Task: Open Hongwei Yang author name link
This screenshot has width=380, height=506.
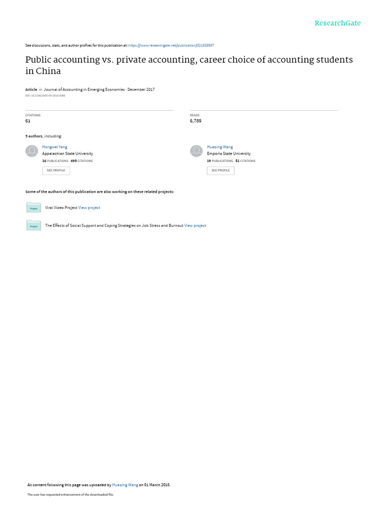Action: [54, 147]
